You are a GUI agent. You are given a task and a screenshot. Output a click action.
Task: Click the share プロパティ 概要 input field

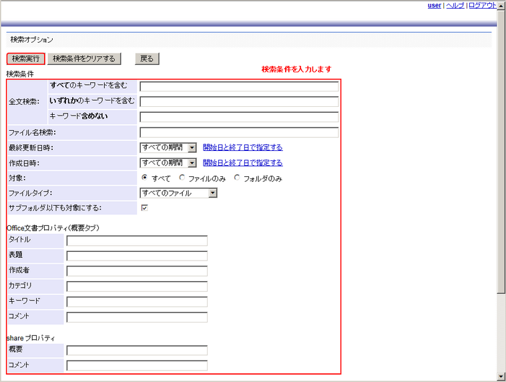(137, 351)
